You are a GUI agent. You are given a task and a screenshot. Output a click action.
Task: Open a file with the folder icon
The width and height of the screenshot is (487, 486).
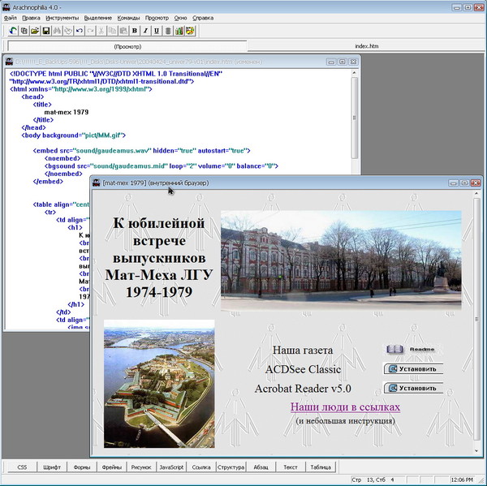[35, 31]
